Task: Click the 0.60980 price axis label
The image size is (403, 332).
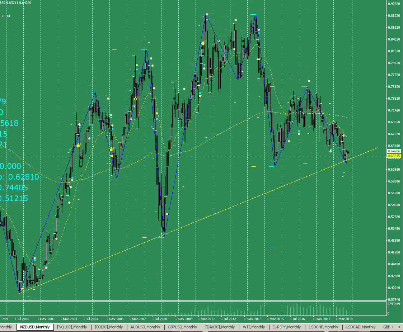Action: [394, 170]
